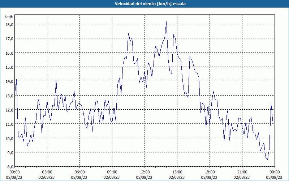Select the 14,0 y-axis label
Screen dimensions: 289x181
(x=9, y=82)
